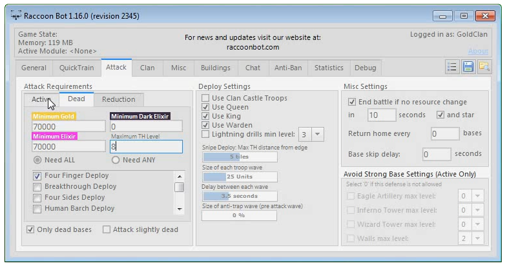
Task: Enable Use Clan Castle Troops checkbox
Action: [x=205, y=98]
